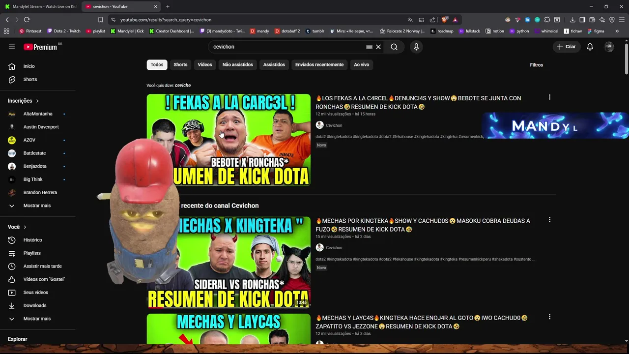Expand Mostrar mais under Você
Viewport: 629px width, 354px height.
[38, 319]
